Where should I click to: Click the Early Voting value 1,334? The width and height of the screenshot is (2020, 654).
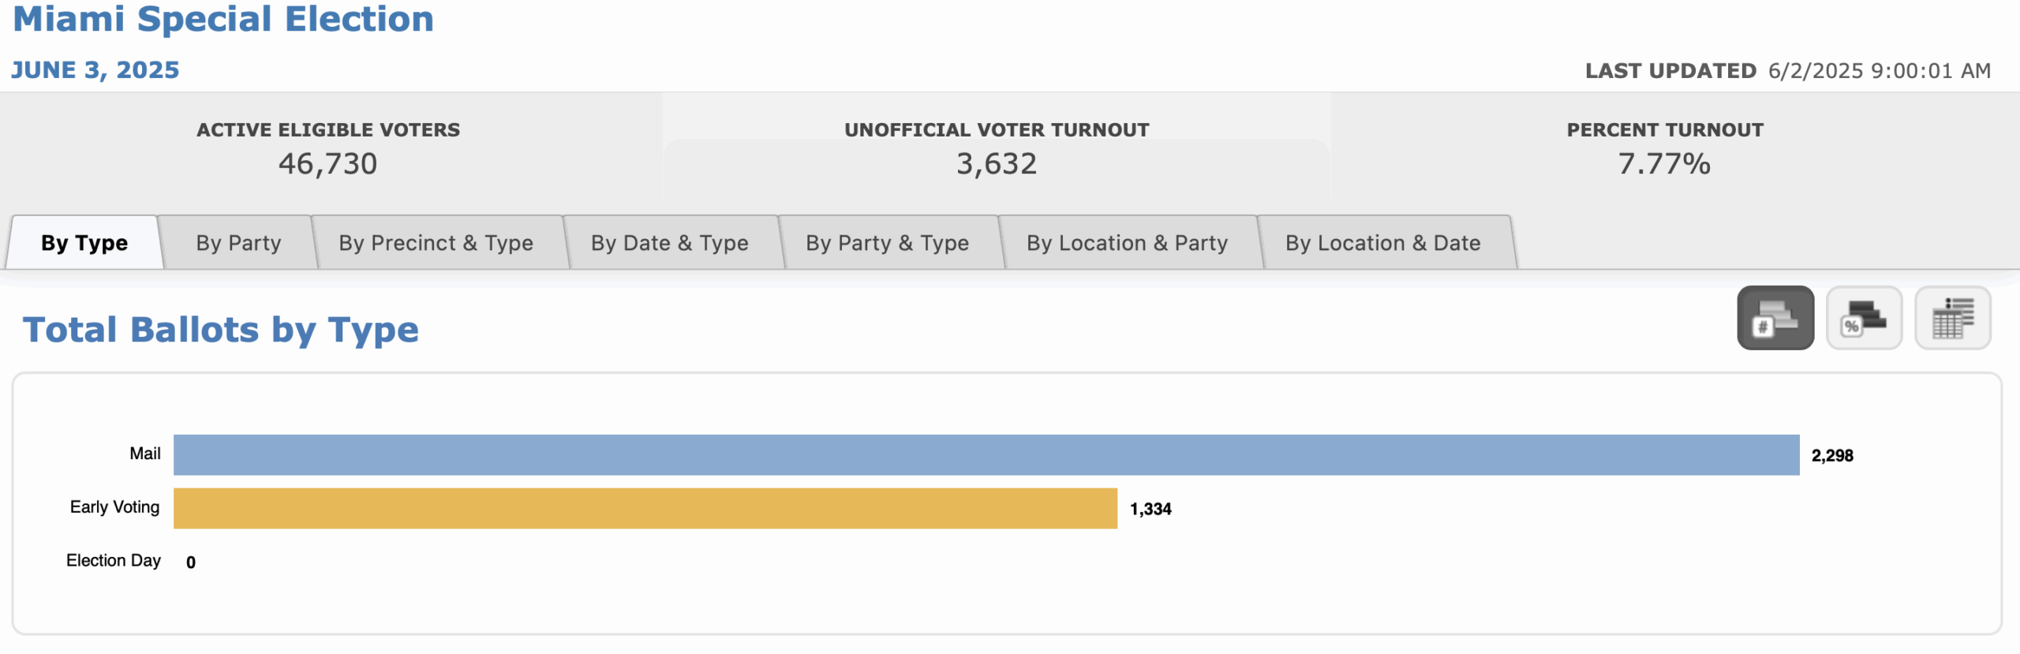pos(1150,510)
